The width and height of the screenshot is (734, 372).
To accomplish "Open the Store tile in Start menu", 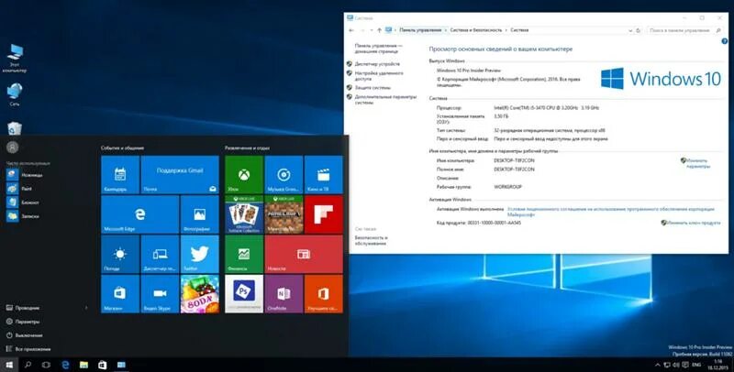I will point(120,294).
